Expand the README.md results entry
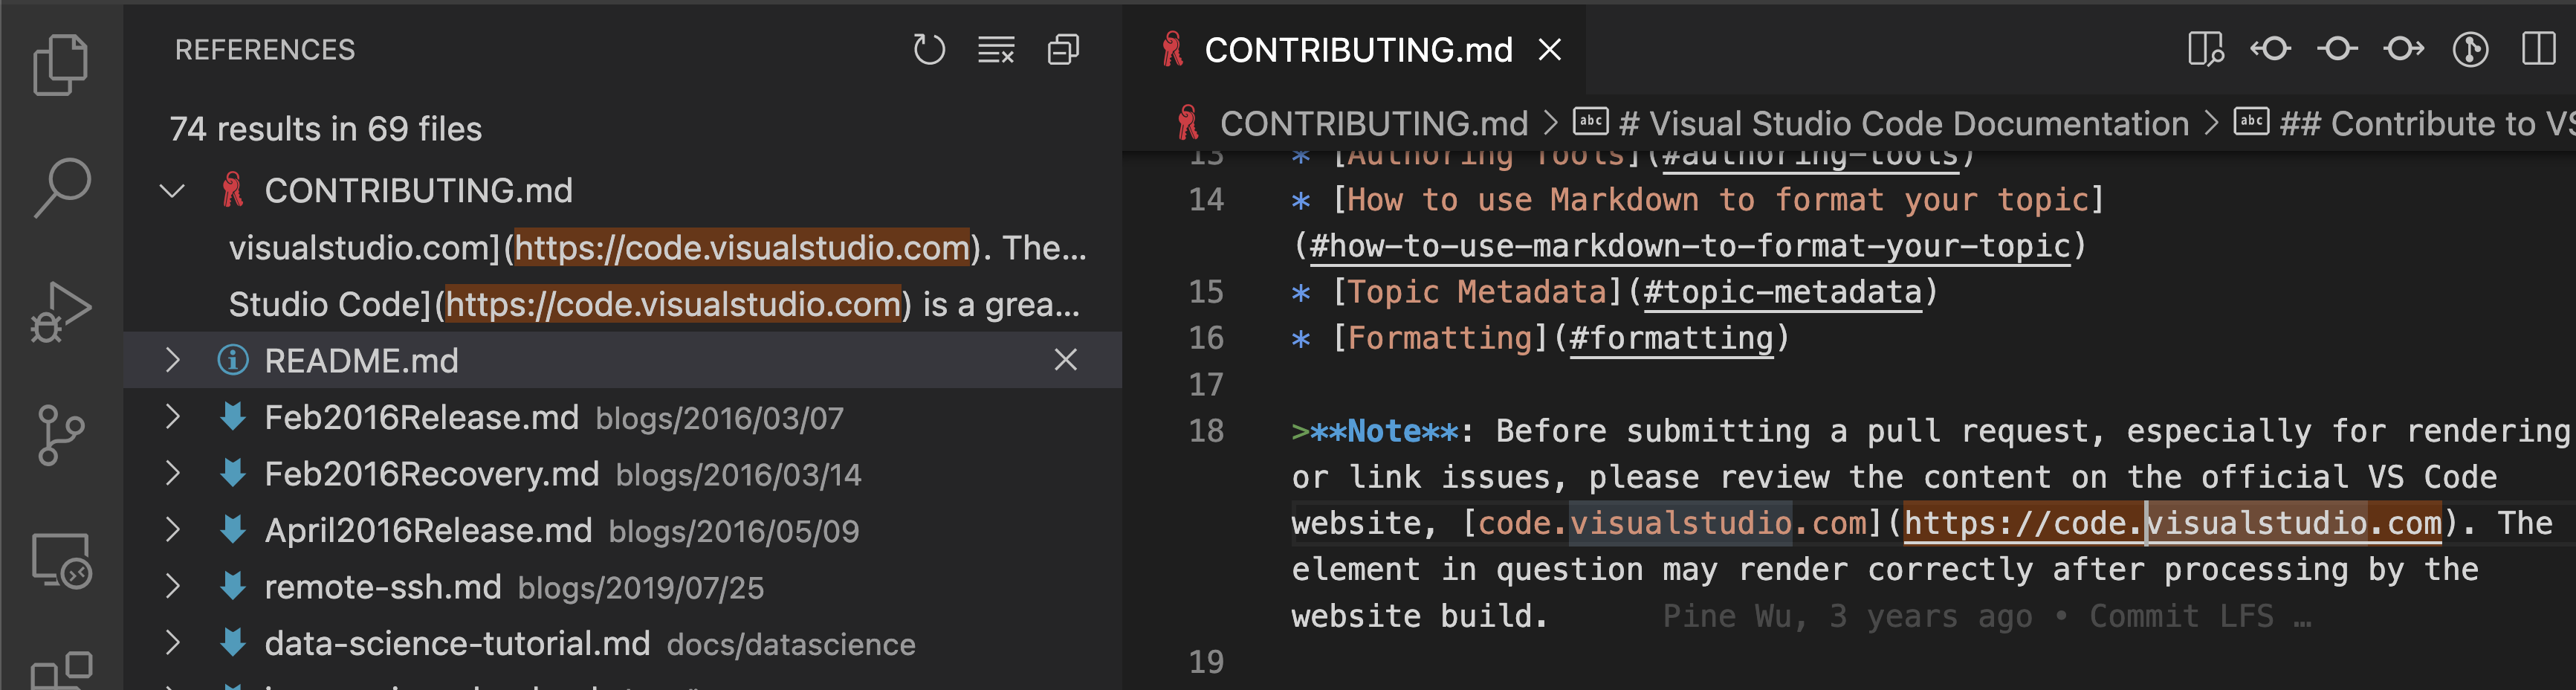Image resolution: width=2576 pixels, height=690 pixels. pyautogui.click(x=176, y=361)
